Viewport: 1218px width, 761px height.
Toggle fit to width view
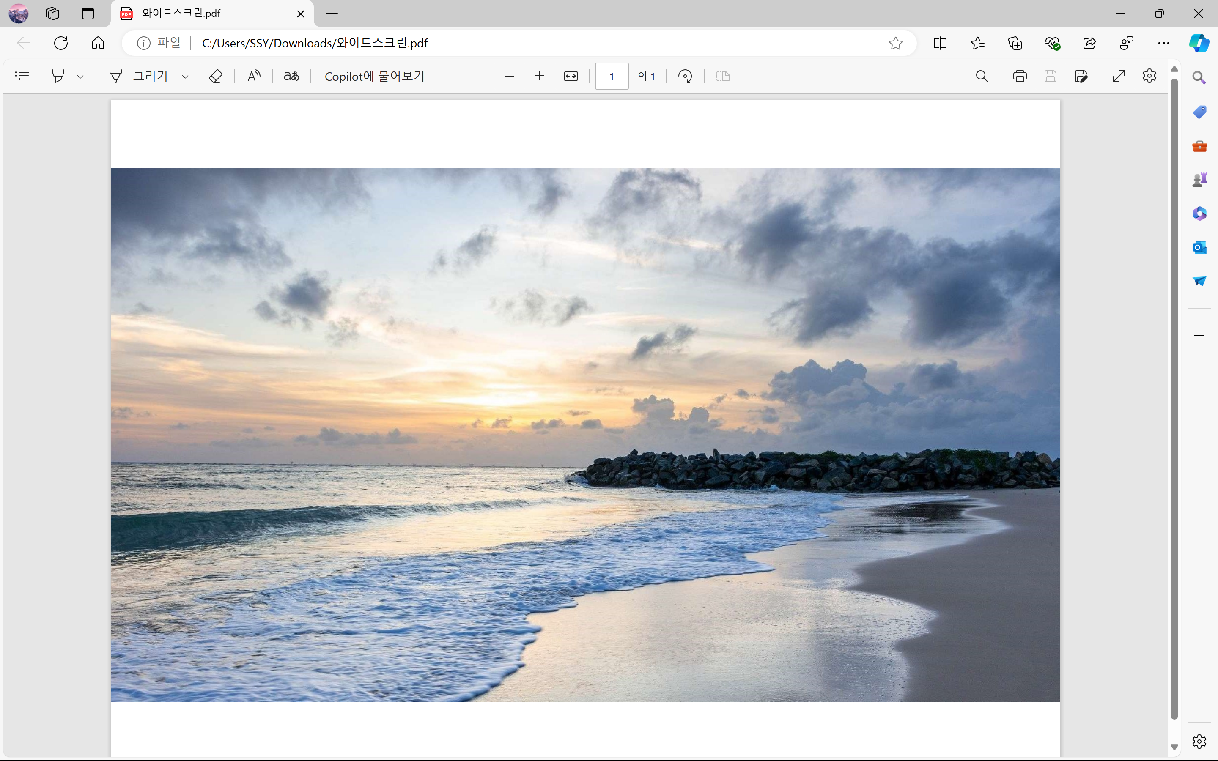tap(571, 76)
